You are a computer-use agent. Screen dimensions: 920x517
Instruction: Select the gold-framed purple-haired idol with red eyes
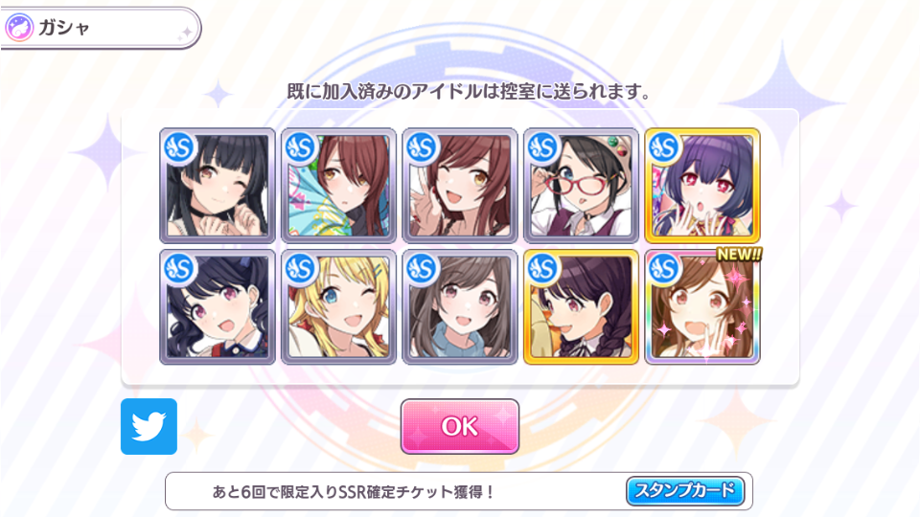pyautogui.click(x=702, y=185)
